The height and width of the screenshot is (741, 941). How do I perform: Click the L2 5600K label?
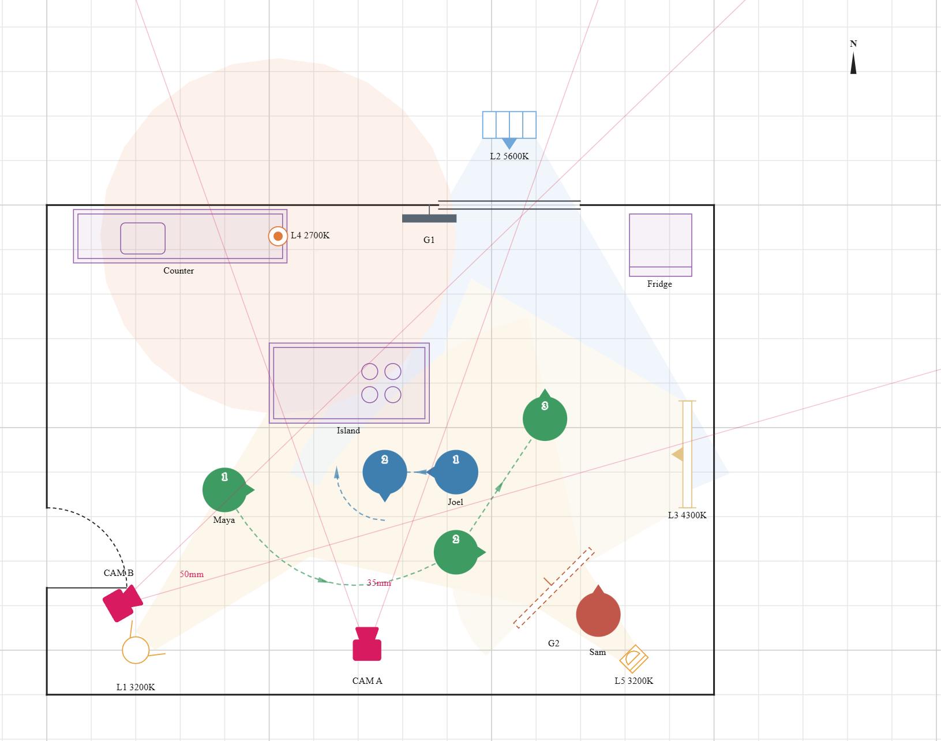(x=509, y=156)
